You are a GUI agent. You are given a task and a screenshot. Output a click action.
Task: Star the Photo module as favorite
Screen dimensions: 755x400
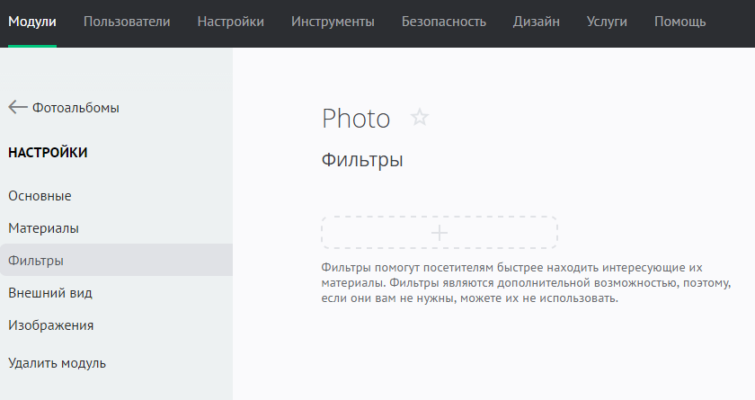tap(420, 118)
